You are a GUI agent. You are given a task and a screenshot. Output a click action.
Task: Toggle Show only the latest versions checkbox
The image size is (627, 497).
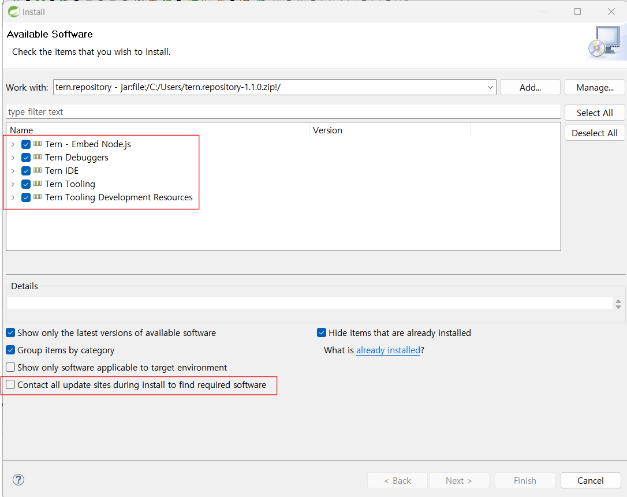10,332
